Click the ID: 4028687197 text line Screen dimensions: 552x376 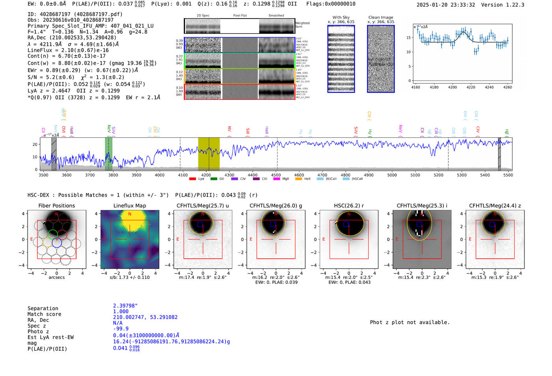[75, 14]
